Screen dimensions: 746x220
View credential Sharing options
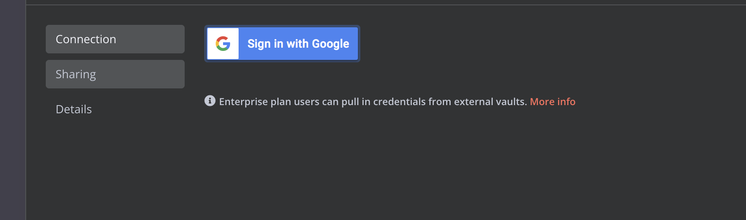pos(115,74)
